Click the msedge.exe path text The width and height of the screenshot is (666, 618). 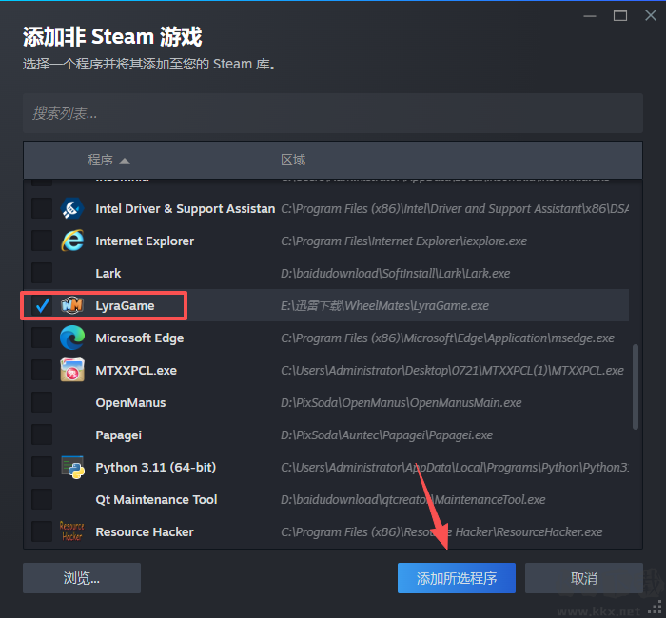448,338
